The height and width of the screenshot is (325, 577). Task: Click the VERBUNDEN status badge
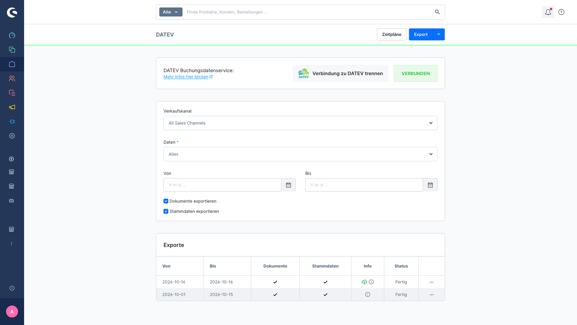pos(416,73)
